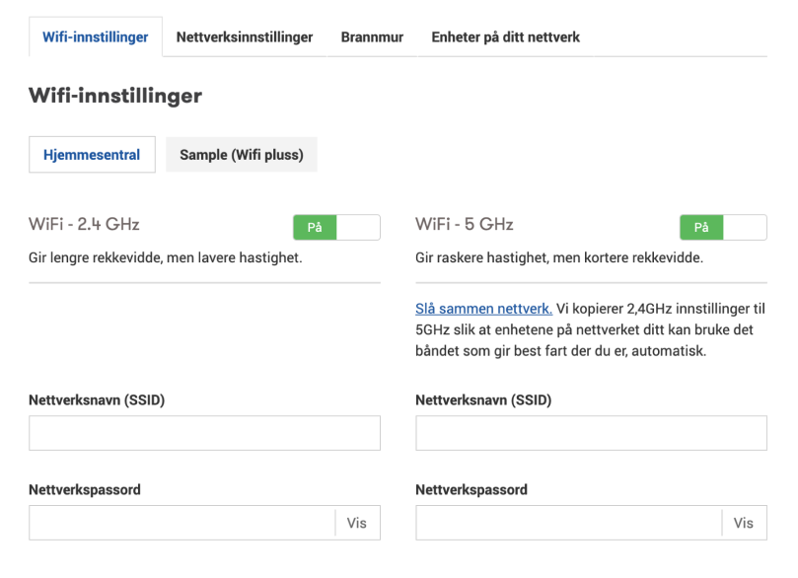The image size is (798, 578).
Task: Click the Wifi-innstillinger page heading
Action: click(x=115, y=96)
